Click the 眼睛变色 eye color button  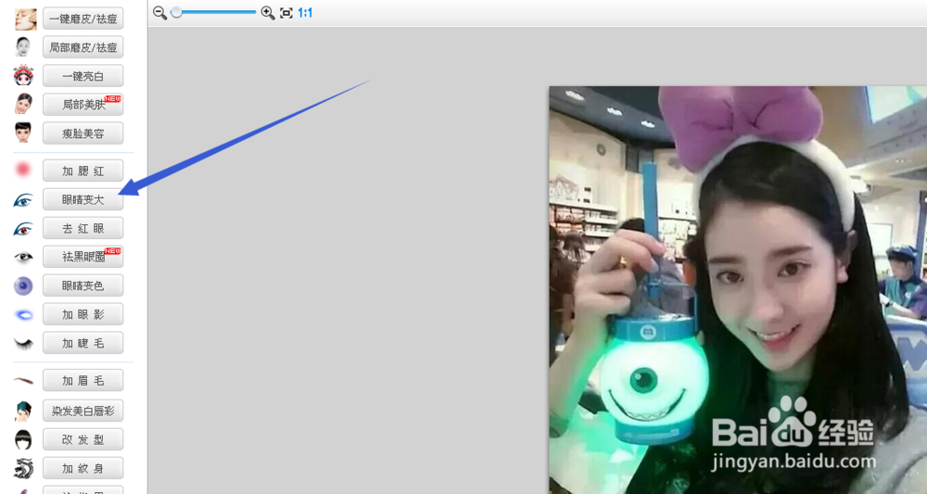[x=83, y=285]
